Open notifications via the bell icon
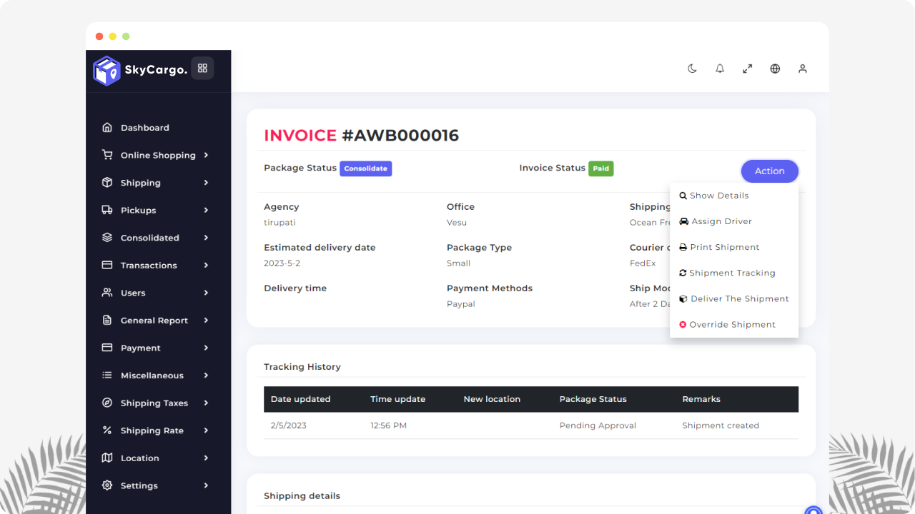Viewport: 915px width, 514px height. tap(720, 68)
